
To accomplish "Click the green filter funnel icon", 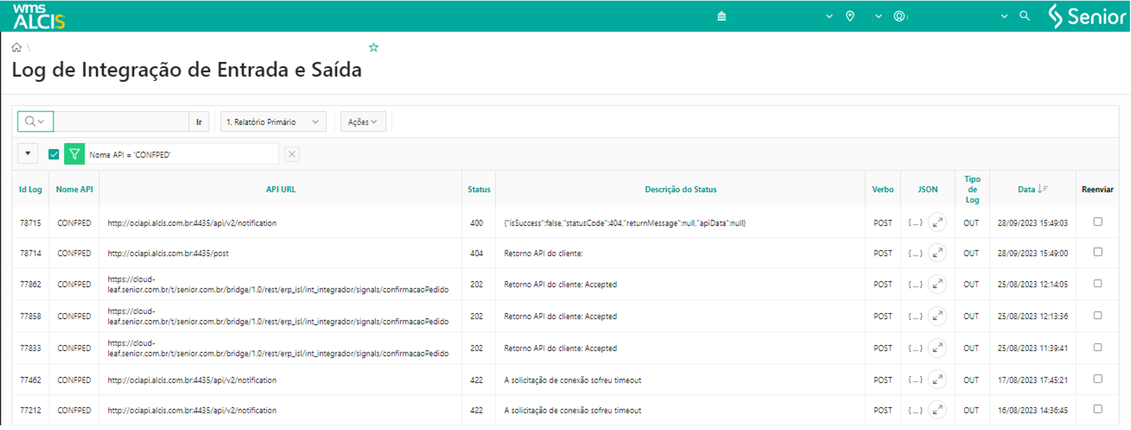I will pos(74,155).
